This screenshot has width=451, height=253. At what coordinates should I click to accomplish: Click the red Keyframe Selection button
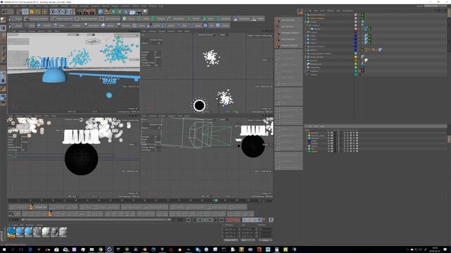pos(238,220)
